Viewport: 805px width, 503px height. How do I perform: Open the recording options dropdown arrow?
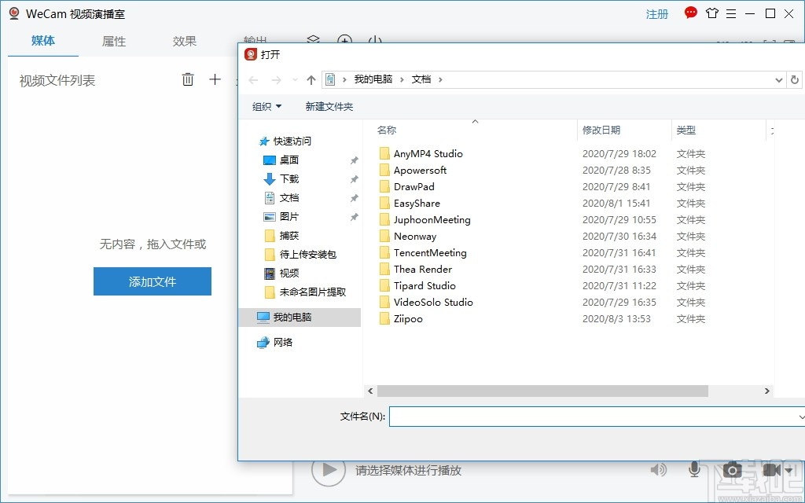tap(788, 469)
